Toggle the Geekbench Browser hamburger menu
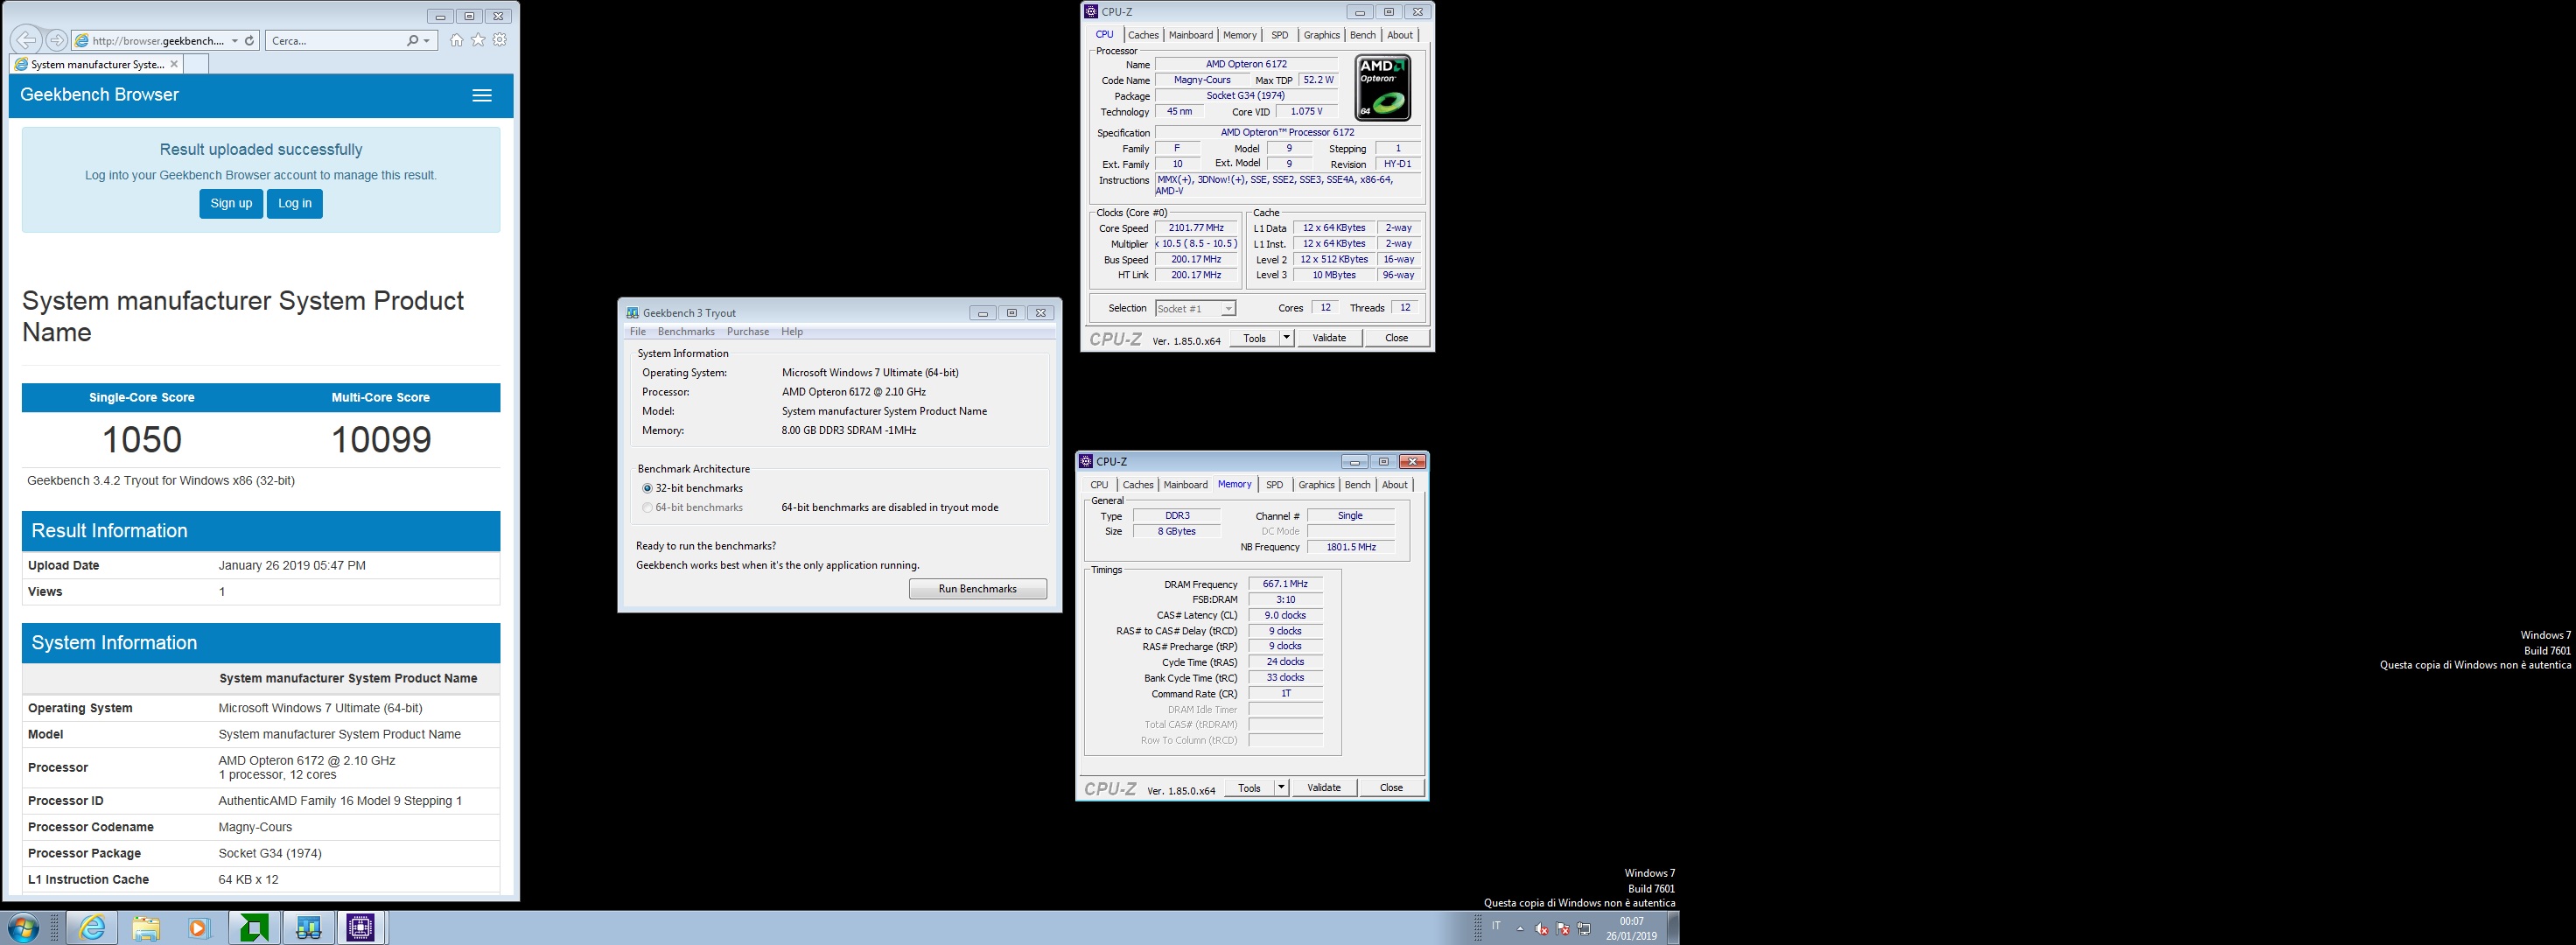The image size is (2576, 945). pyautogui.click(x=482, y=96)
